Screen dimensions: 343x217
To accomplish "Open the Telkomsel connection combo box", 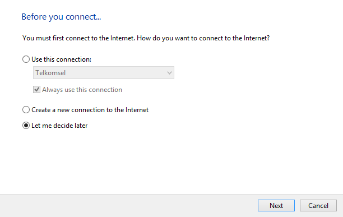I will point(104,73).
